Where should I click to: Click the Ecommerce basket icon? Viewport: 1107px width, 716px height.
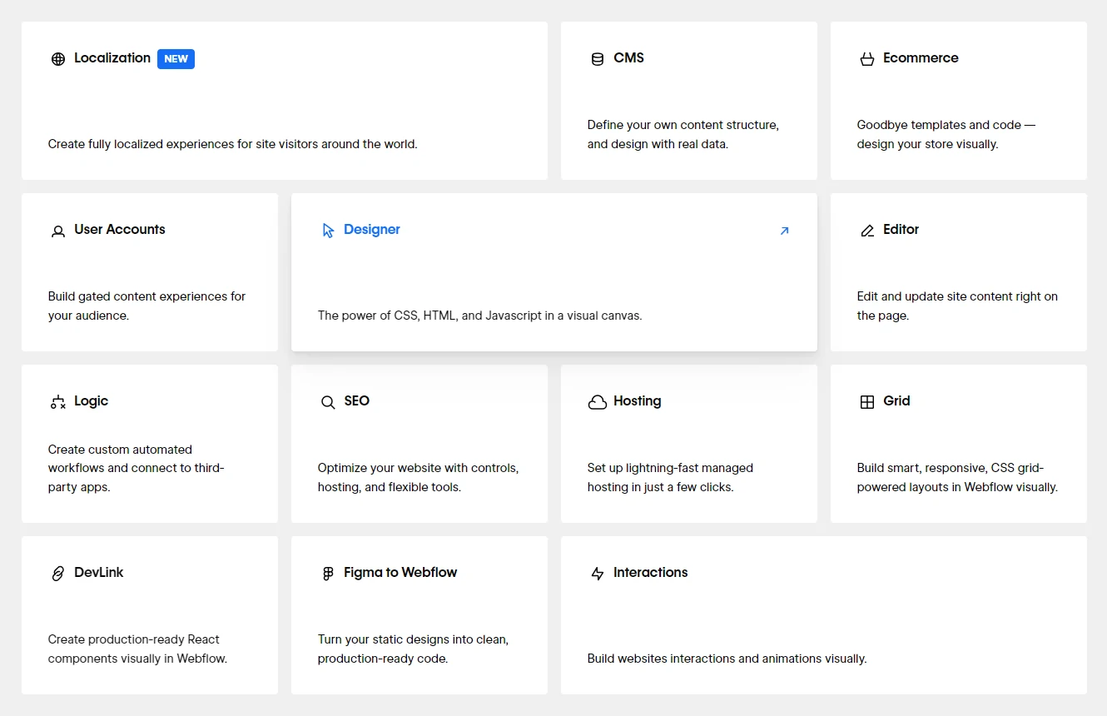tap(867, 59)
